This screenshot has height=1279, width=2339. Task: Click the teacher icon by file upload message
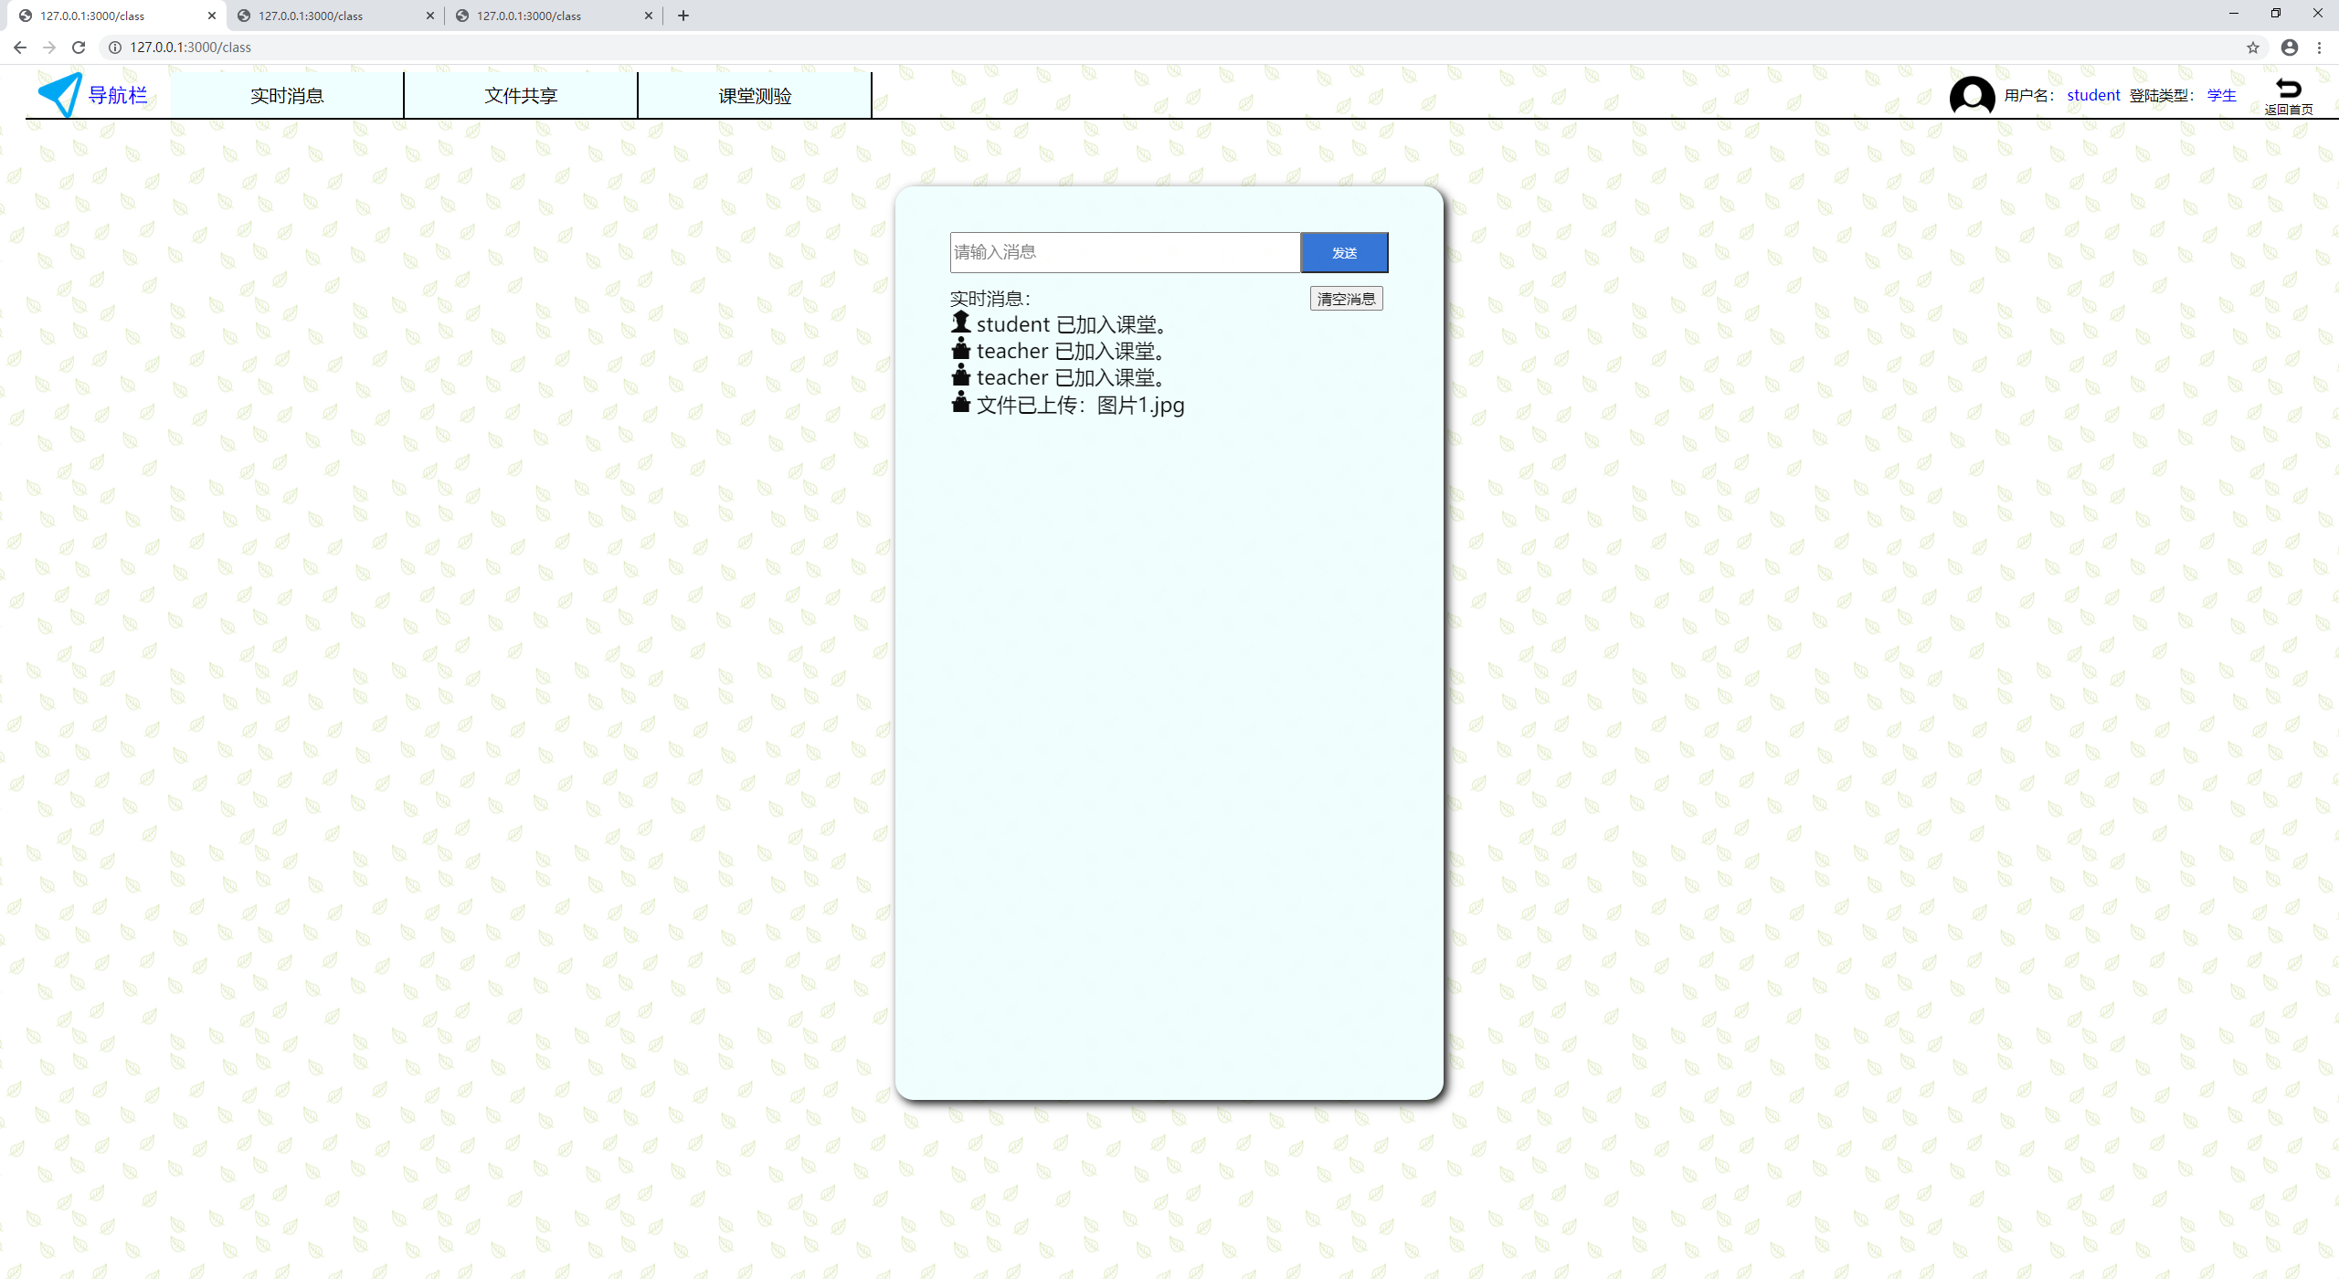(960, 403)
